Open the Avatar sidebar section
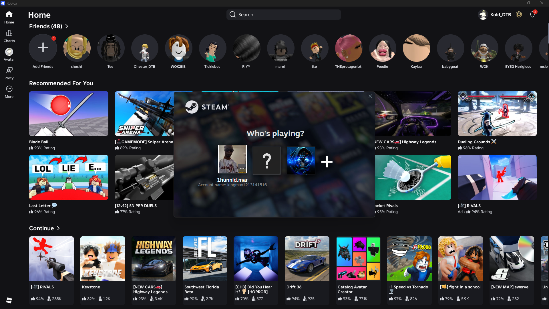Image resolution: width=549 pixels, height=309 pixels. coord(9,55)
